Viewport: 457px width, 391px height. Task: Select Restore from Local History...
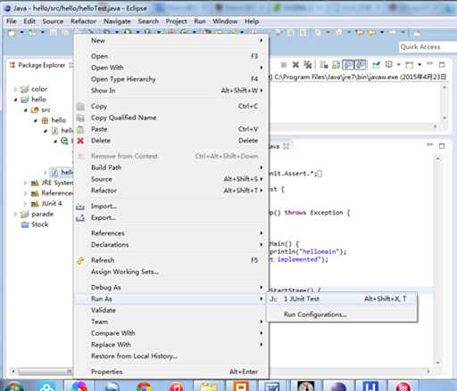pyautogui.click(x=171, y=356)
